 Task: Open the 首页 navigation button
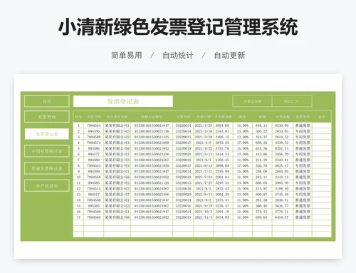click(x=47, y=101)
